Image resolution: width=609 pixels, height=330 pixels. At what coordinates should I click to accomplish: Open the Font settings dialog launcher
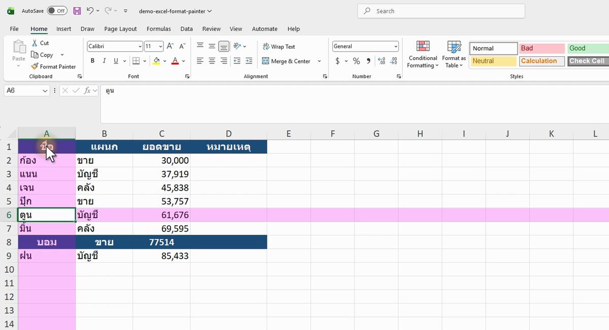[x=188, y=76]
